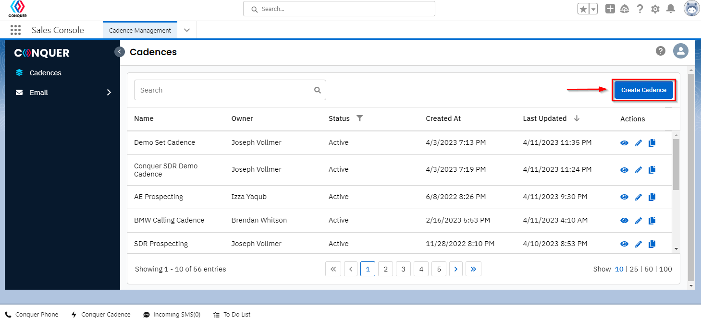Open the Salesforce App Launcher grid icon
This screenshot has width=701, height=318.
(x=16, y=30)
